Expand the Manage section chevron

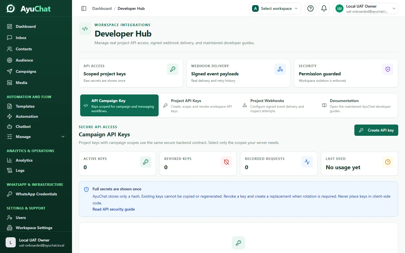point(63,137)
